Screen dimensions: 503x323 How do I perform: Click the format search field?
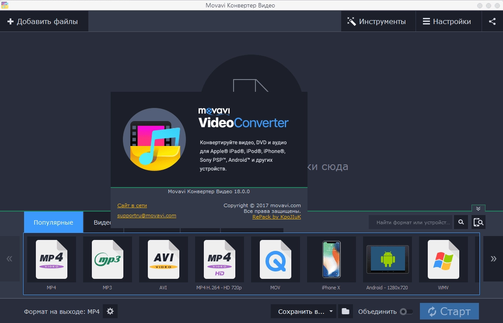pos(411,222)
